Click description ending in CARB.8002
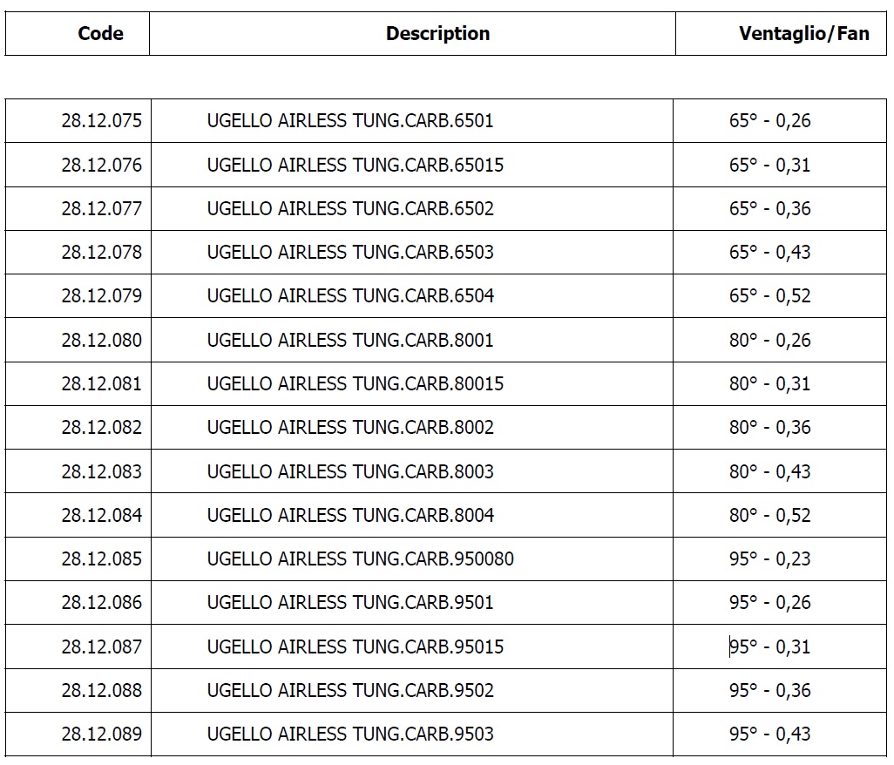 [350, 428]
